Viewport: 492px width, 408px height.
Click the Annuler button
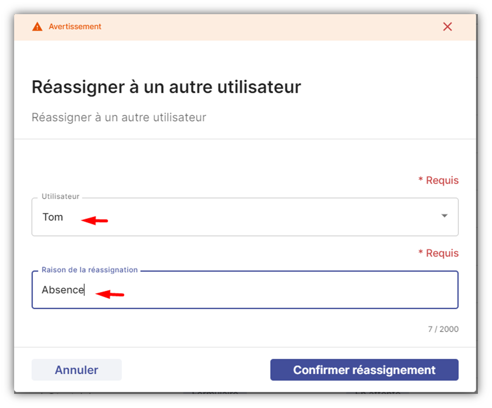point(76,370)
